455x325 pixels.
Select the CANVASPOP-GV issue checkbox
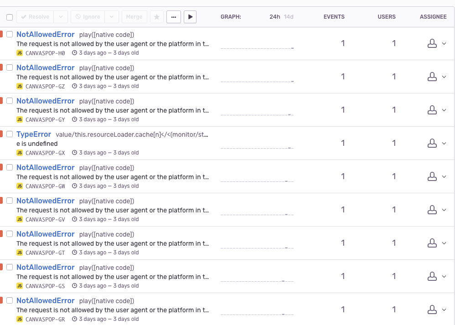click(10, 201)
